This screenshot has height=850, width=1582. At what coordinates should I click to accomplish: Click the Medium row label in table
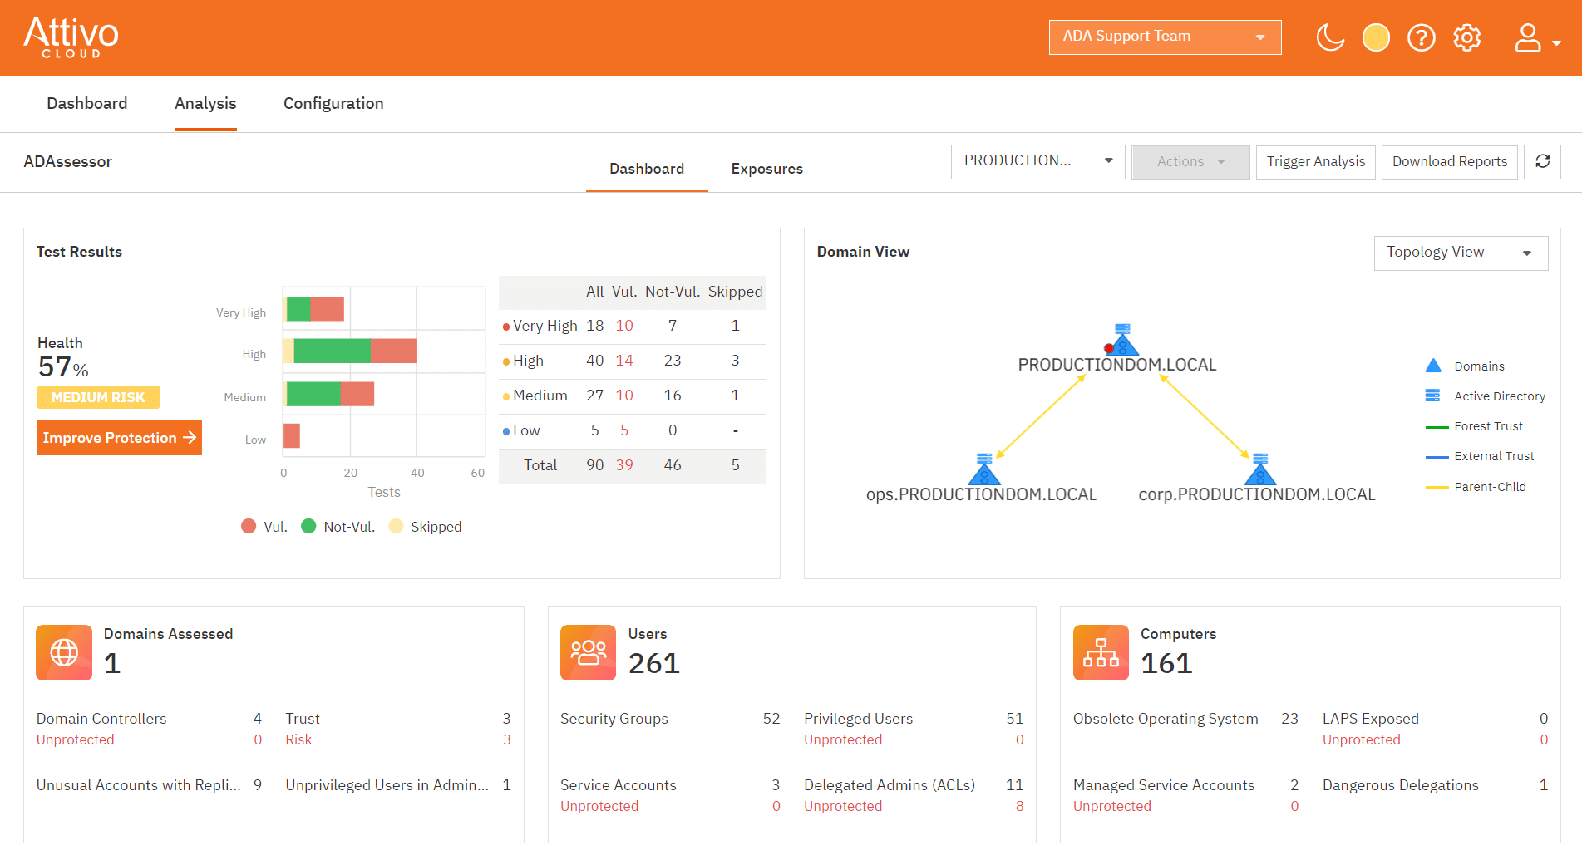(x=540, y=396)
